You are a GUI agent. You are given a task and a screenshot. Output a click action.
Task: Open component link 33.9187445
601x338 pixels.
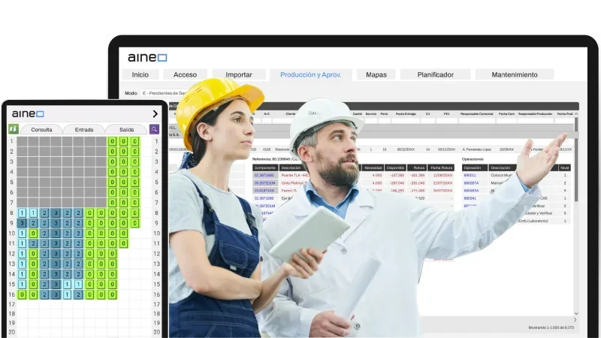(x=264, y=191)
